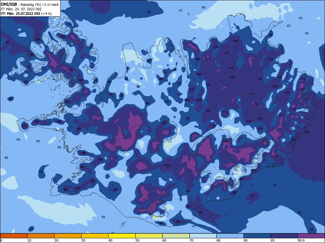The width and height of the screenshot is (325, 243).
Task: Click the '91' humidity value on the map
Action: 32,229
